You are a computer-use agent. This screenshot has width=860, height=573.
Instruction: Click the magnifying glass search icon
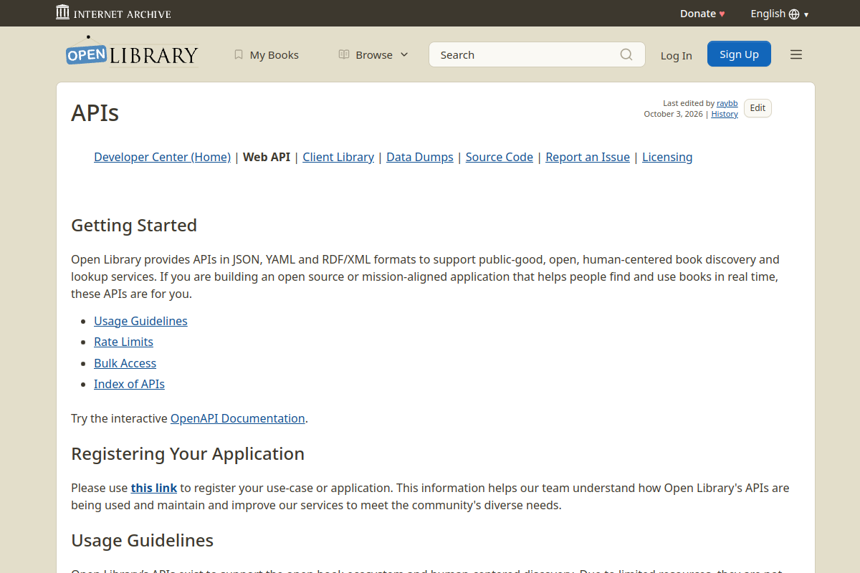click(626, 54)
